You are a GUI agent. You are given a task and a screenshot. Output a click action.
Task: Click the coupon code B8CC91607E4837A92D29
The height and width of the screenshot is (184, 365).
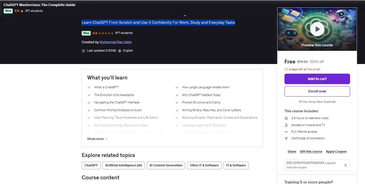coord(305,163)
